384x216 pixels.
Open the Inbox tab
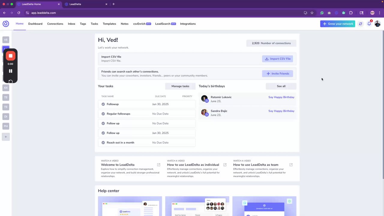71,24
